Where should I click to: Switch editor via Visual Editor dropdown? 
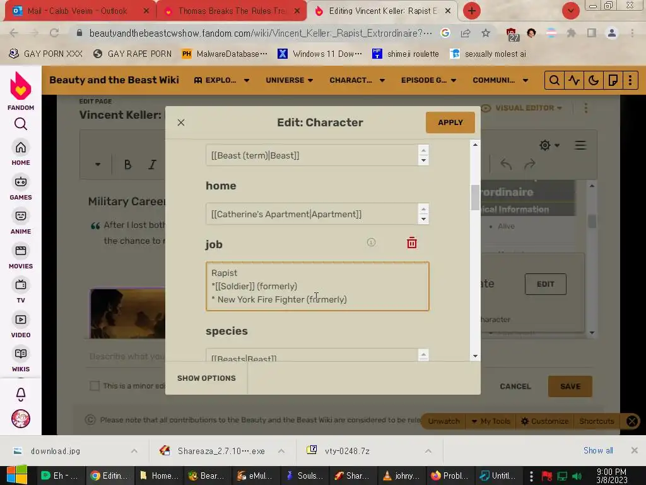click(522, 108)
